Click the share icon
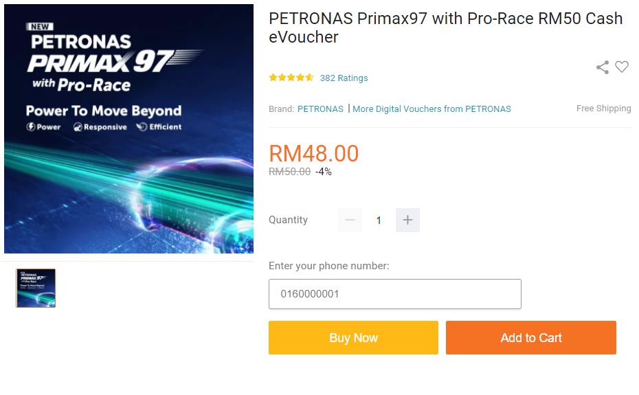This screenshot has width=639, height=395. point(603,67)
